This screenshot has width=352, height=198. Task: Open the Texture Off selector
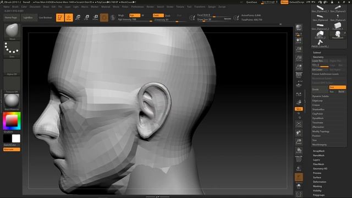coord(12,84)
